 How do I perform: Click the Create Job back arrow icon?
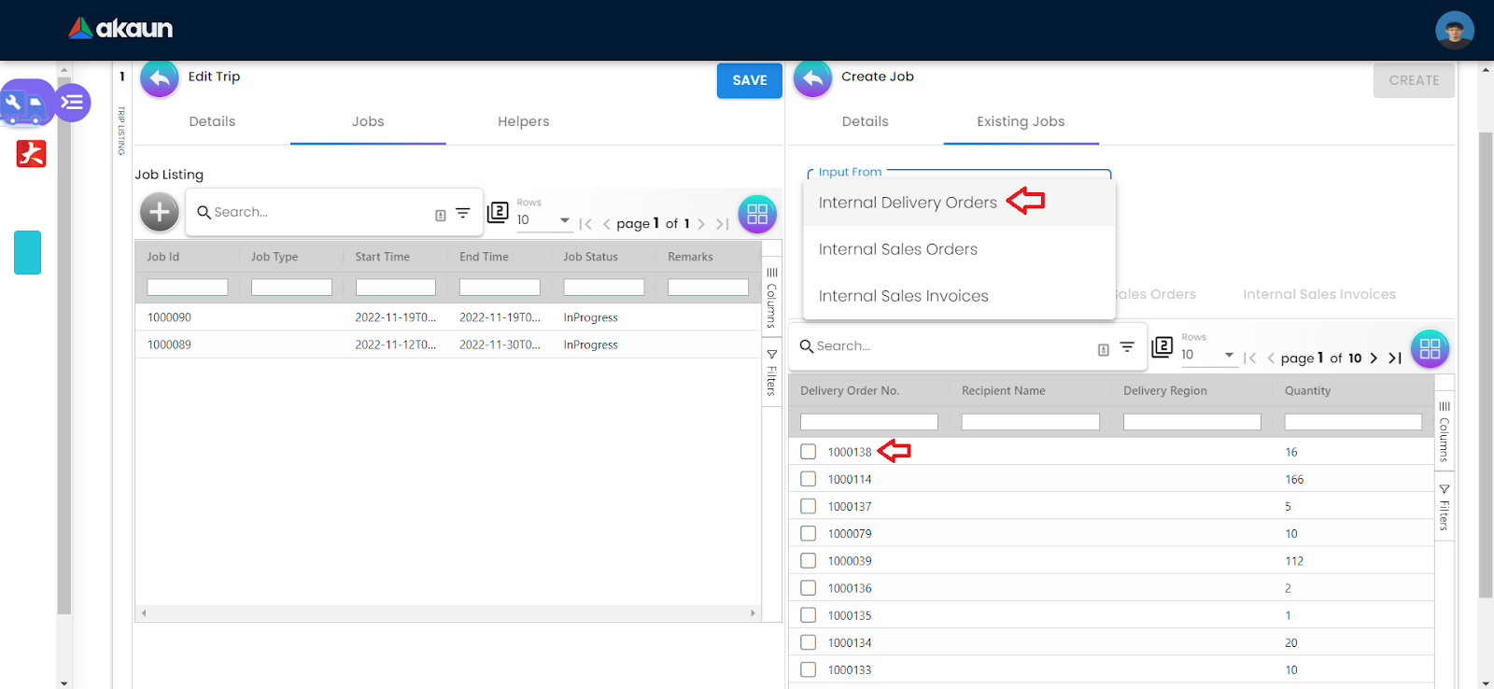pyautogui.click(x=812, y=79)
